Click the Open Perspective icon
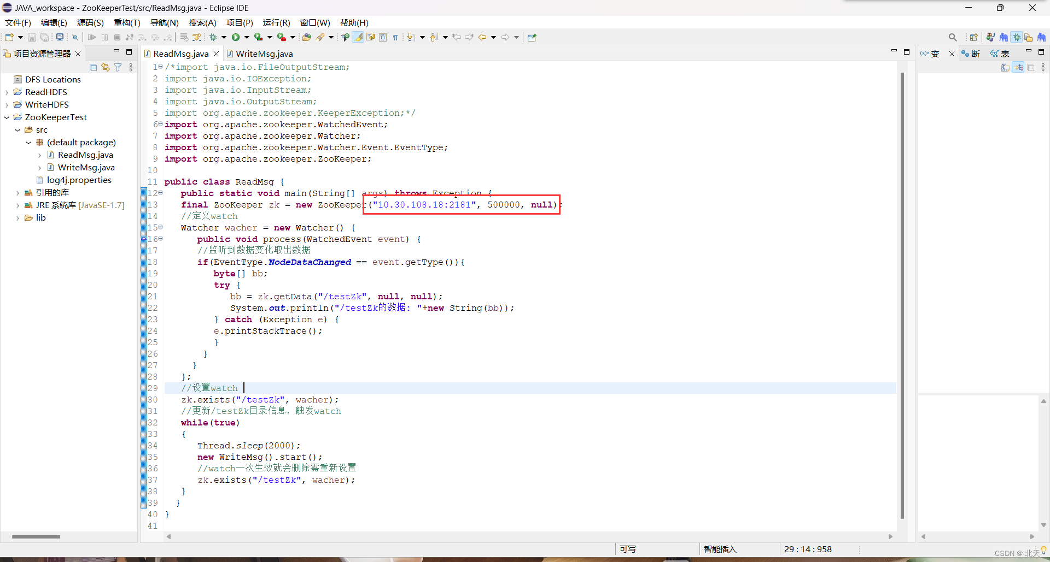Image resolution: width=1050 pixels, height=562 pixels. tap(973, 37)
